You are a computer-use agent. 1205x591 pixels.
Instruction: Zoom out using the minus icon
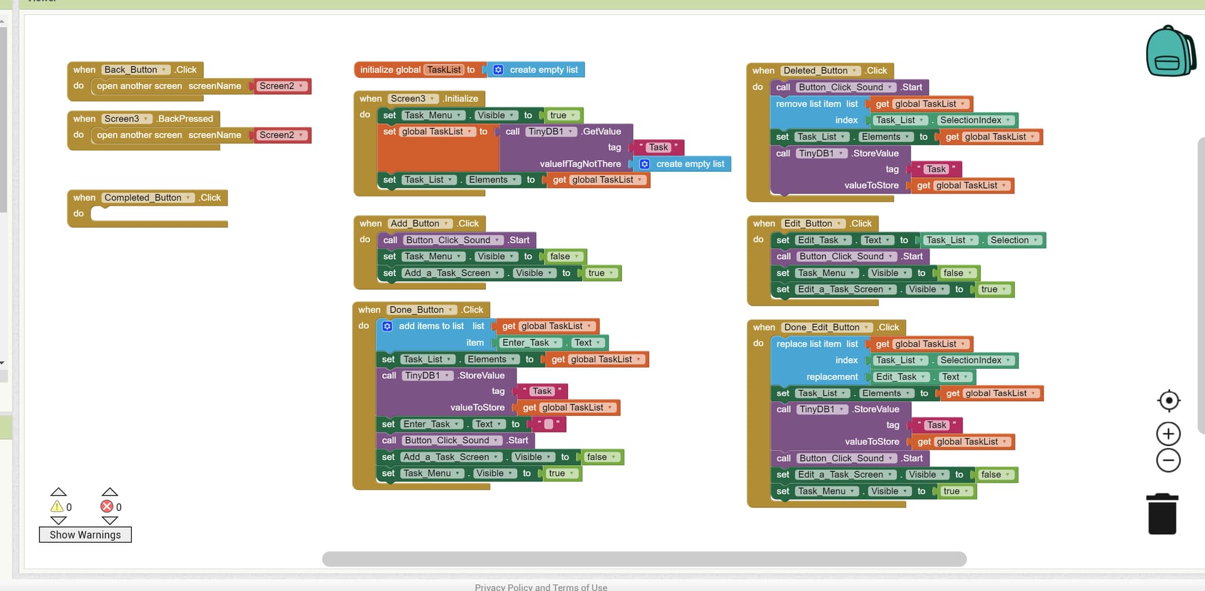coord(1168,461)
